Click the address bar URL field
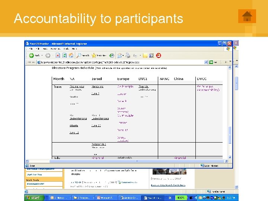The width and height of the screenshot is (268, 201). tap(121, 63)
